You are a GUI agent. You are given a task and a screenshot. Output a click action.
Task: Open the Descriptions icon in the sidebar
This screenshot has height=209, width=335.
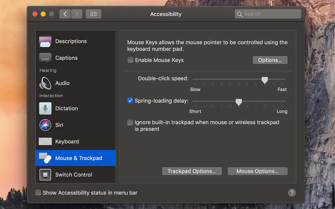45,41
